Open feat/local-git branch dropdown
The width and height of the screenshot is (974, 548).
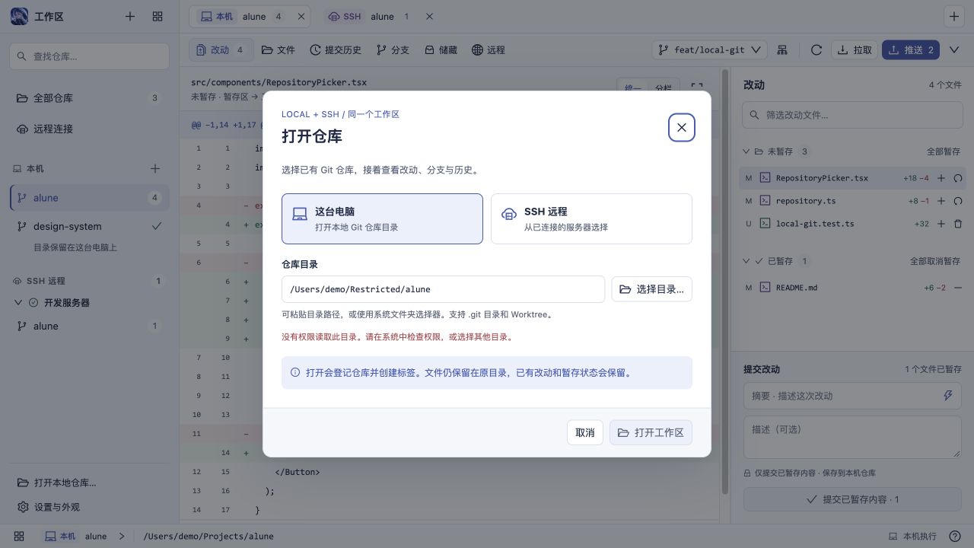[x=710, y=49]
